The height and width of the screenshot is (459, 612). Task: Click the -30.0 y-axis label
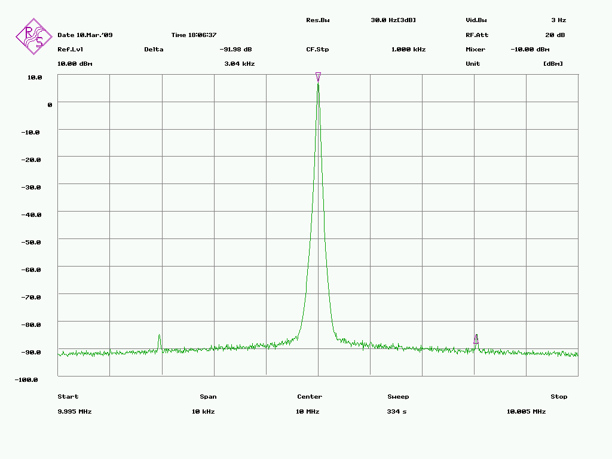[x=31, y=187]
